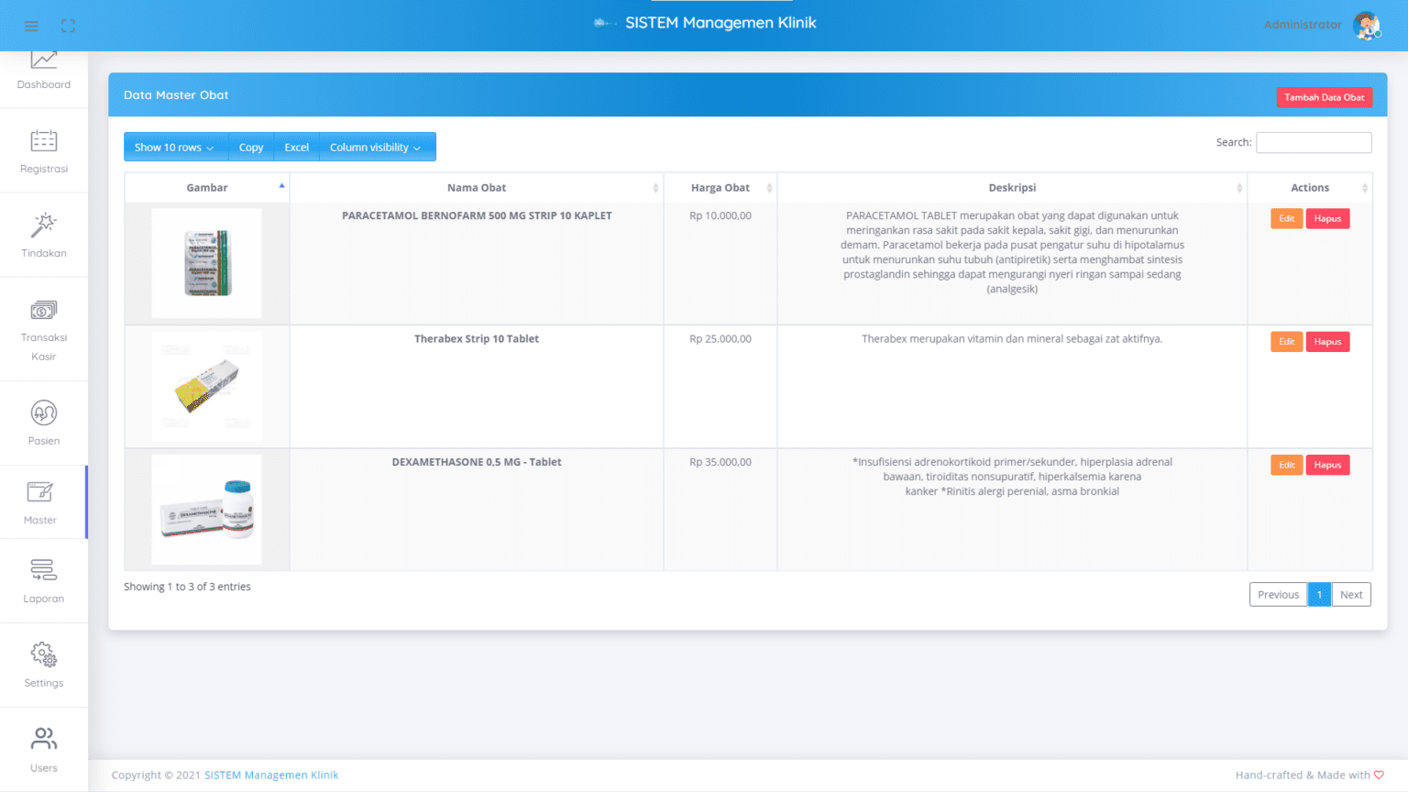Delete the Therabex Strip row with Hapus
The height and width of the screenshot is (792, 1408).
tap(1326, 342)
